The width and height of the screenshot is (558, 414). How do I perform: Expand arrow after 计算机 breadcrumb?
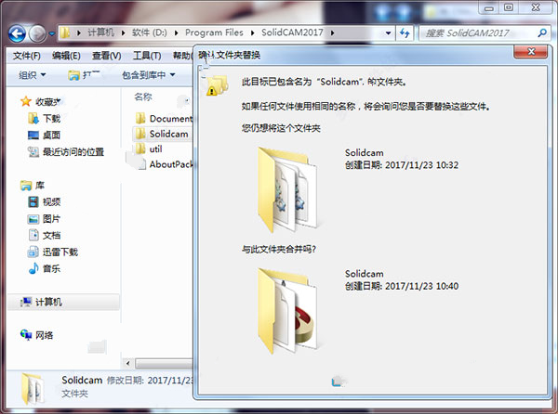(x=123, y=33)
